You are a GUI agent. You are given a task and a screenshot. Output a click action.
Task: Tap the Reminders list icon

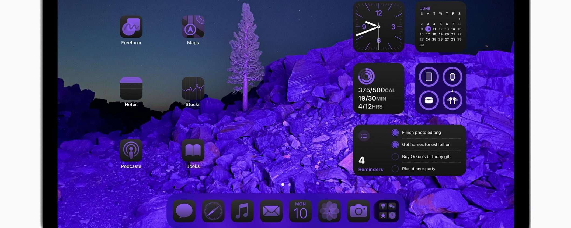click(x=364, y=136)
